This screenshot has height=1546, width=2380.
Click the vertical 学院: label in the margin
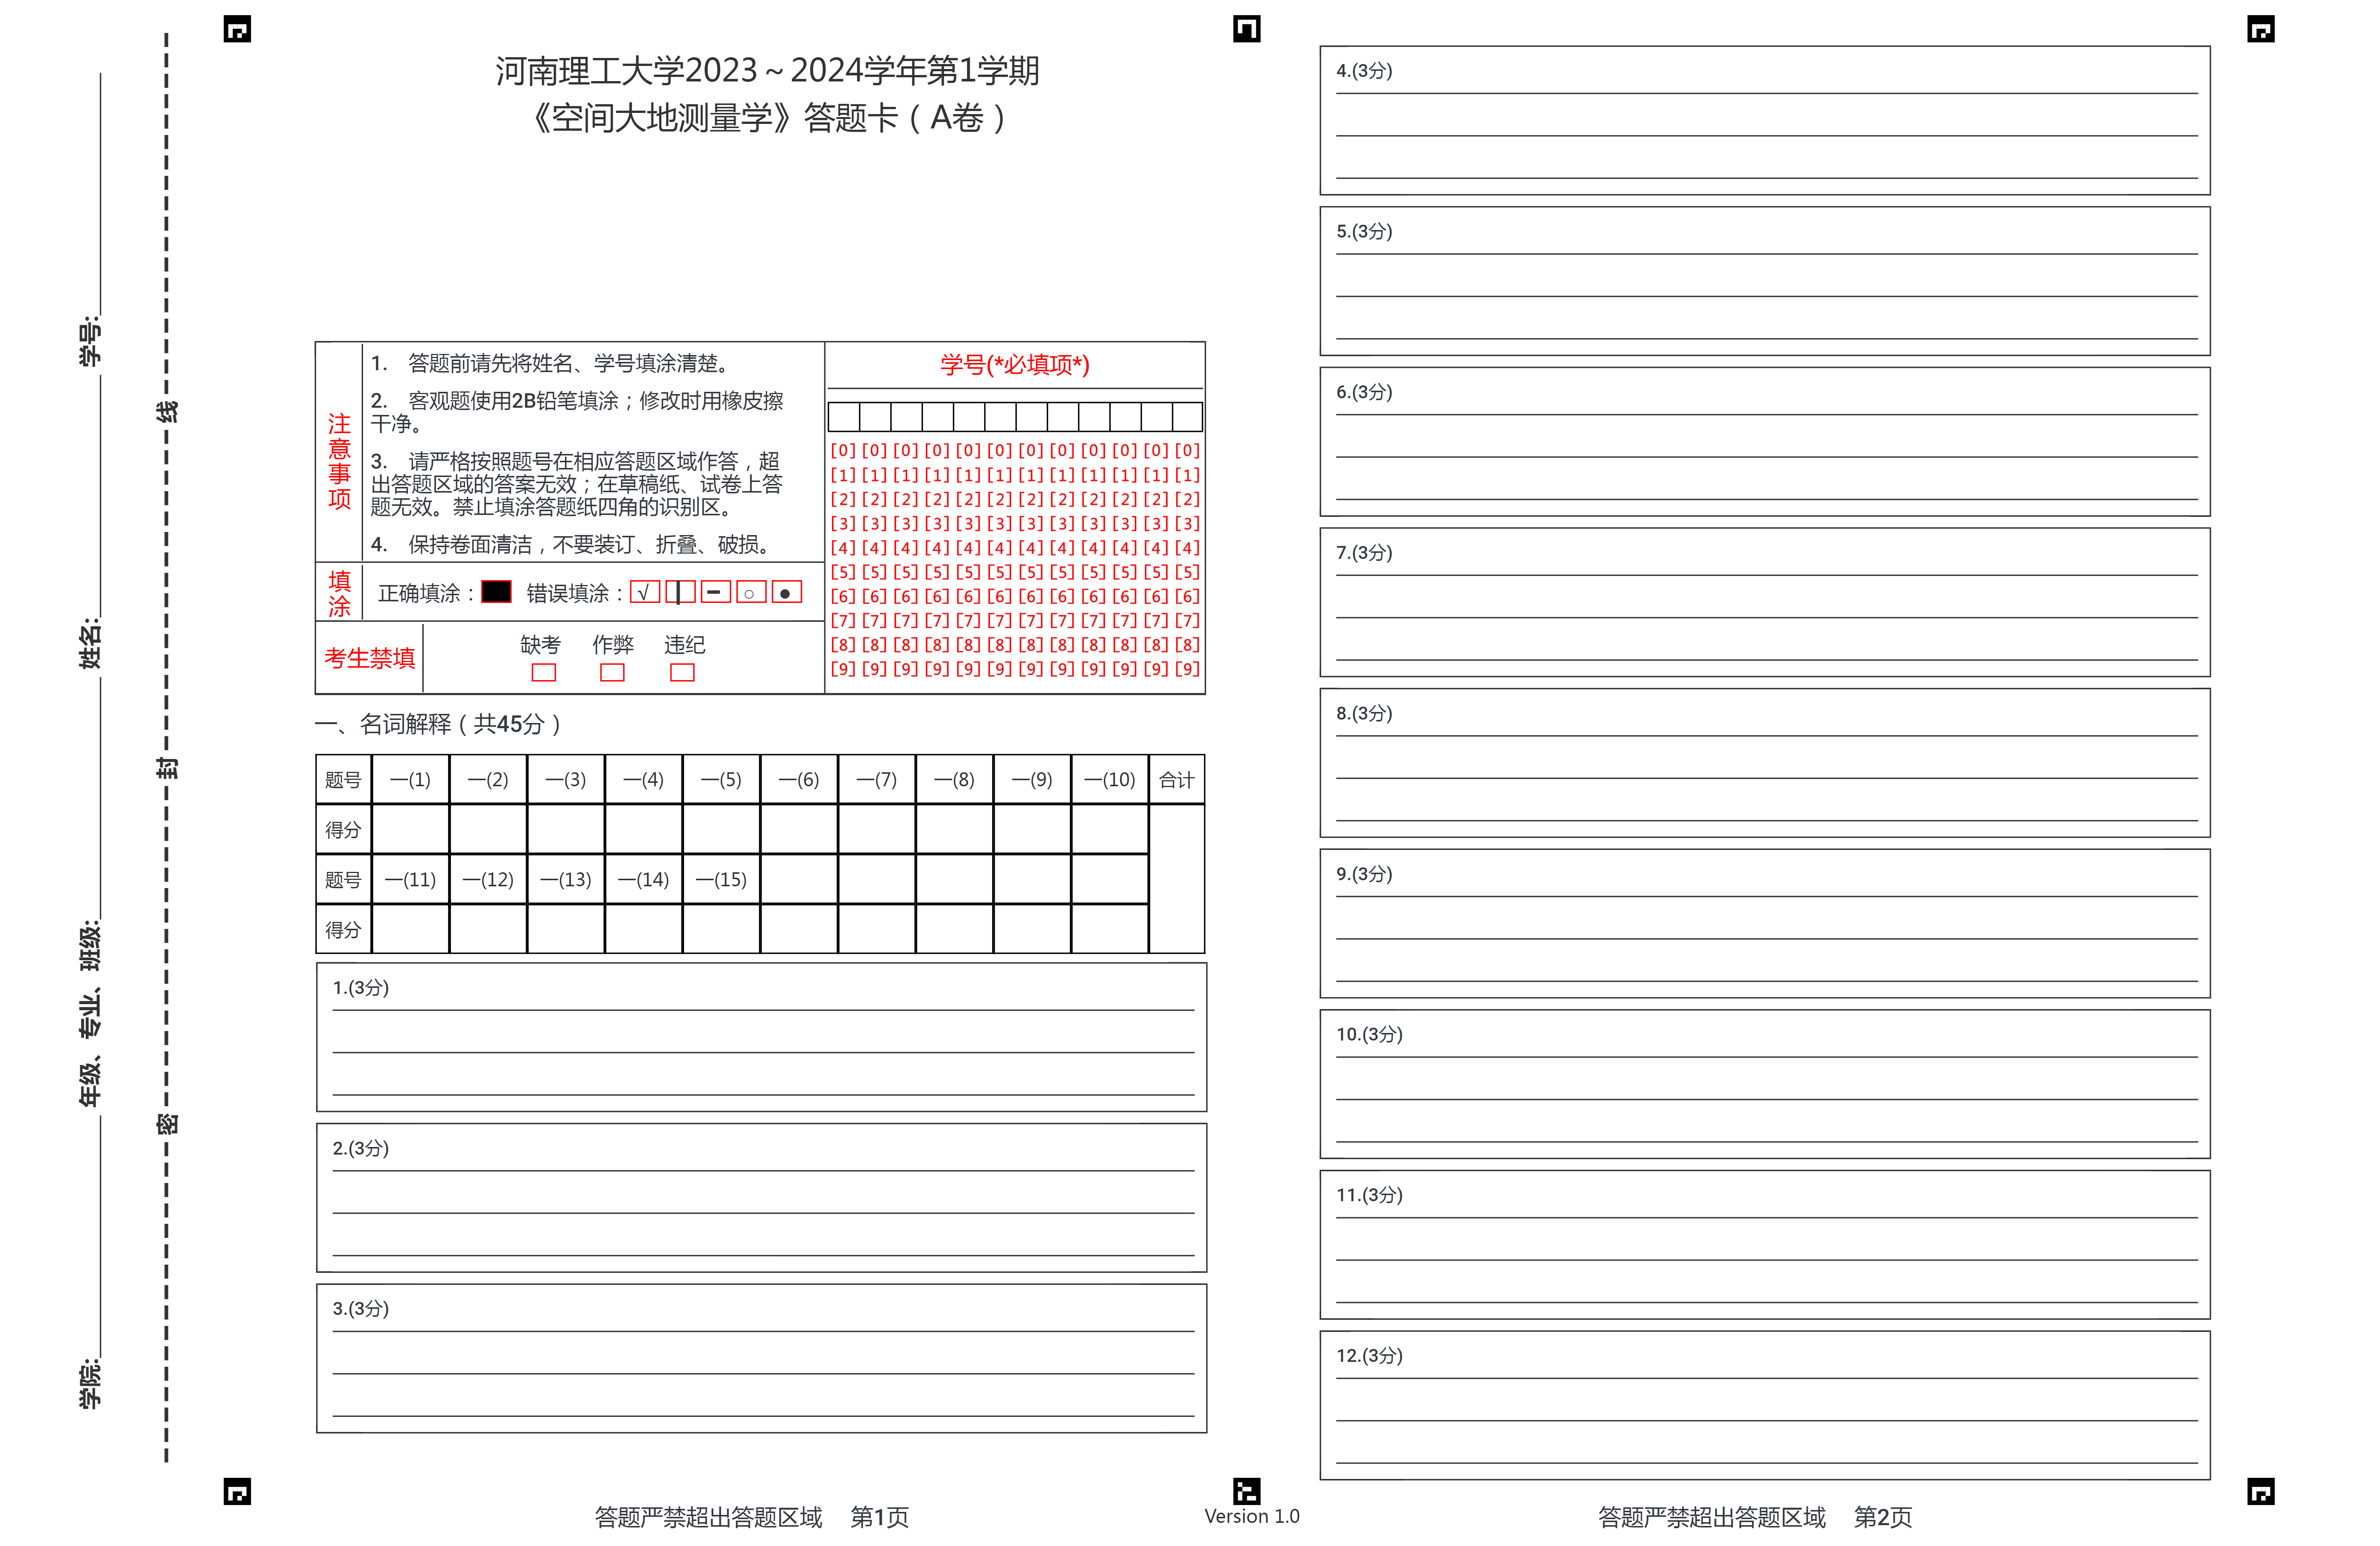pos(90,1383)
